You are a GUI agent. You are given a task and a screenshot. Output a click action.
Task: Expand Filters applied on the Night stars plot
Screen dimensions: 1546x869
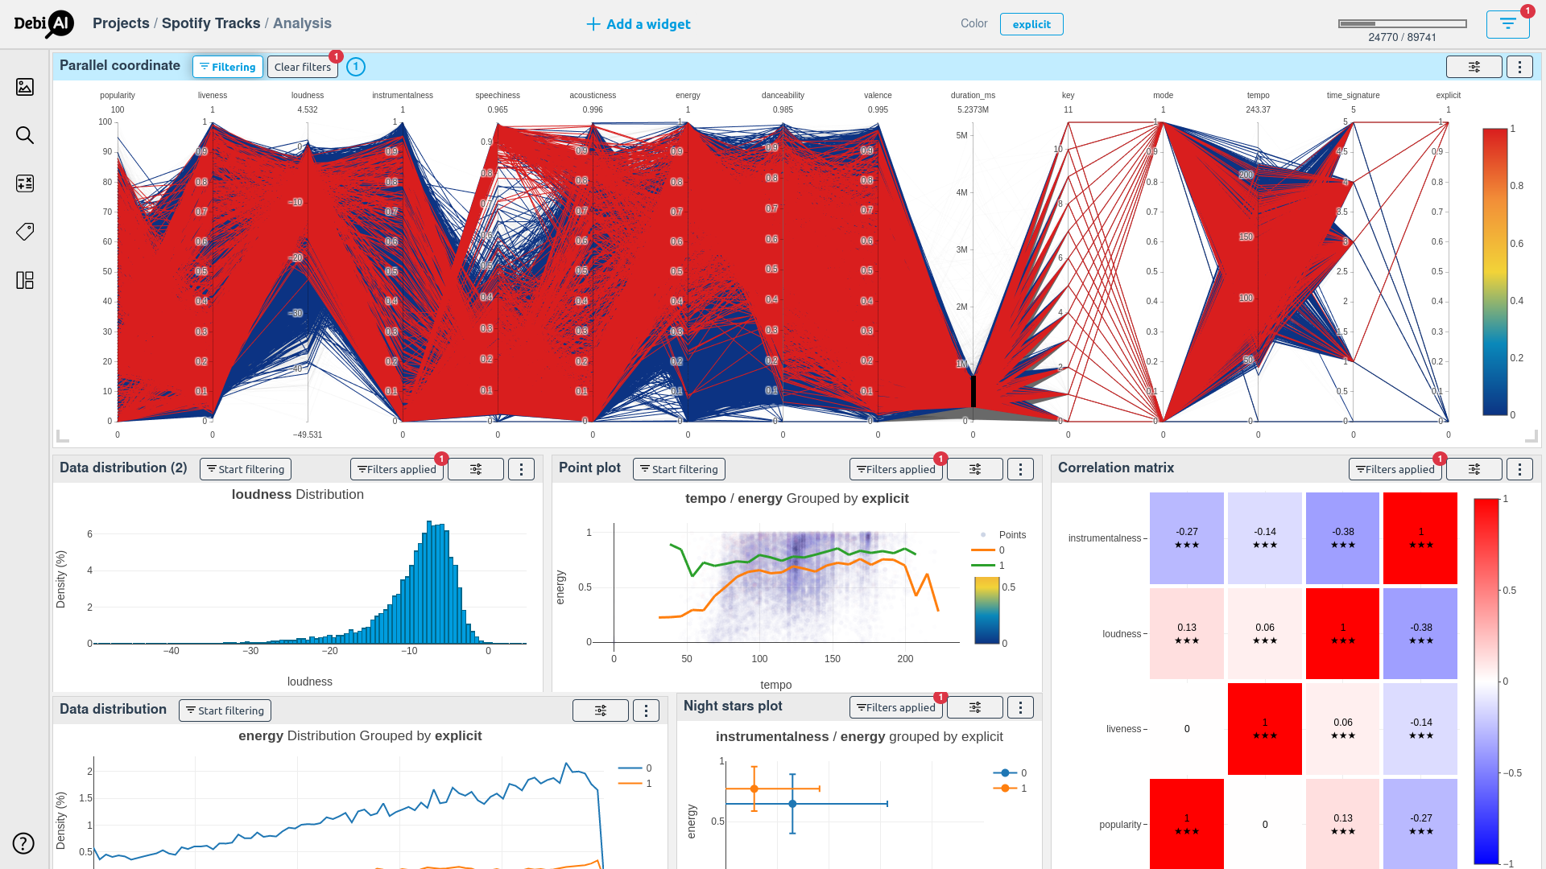tap(896, 707)
